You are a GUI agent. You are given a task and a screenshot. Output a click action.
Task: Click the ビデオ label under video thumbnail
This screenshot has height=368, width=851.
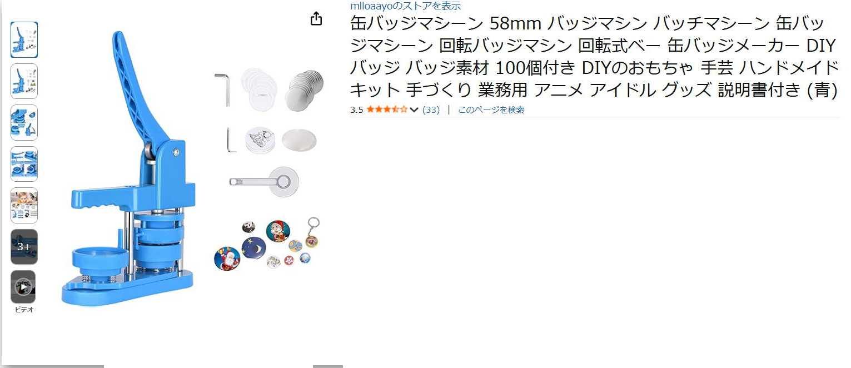click(x=24, y=310)
